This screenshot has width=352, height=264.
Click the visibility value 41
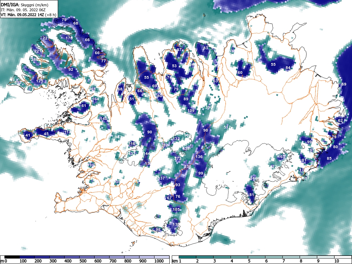point(27,135)
